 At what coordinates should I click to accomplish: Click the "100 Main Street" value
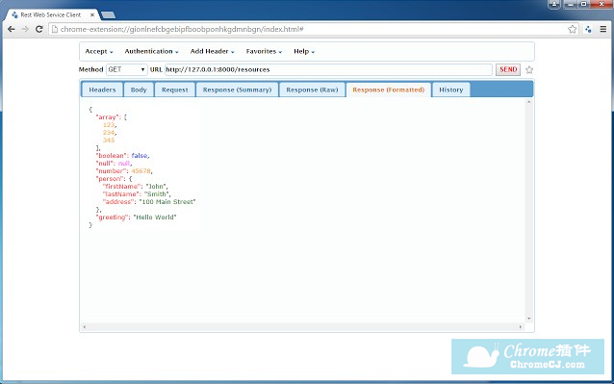[167, 201]
